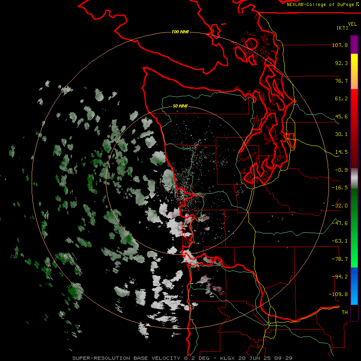Click the -0.9 velocity scale value

click(x=341, y=170)
